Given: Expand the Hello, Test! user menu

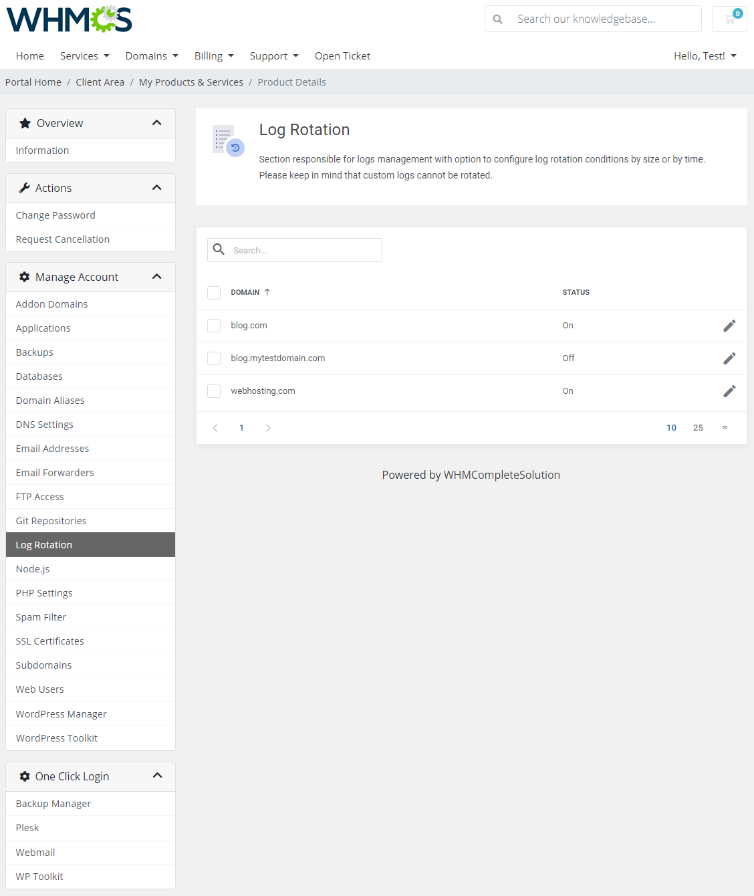Looking at the screenshot, I should click(705, 56).
